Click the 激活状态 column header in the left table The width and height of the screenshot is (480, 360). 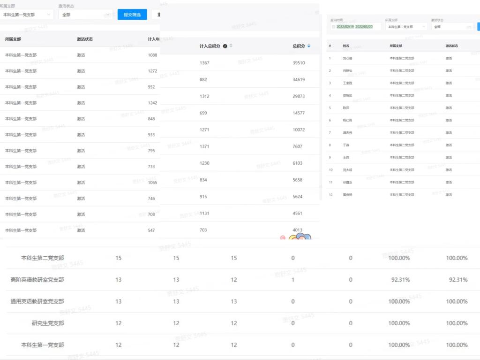(85, 39)
